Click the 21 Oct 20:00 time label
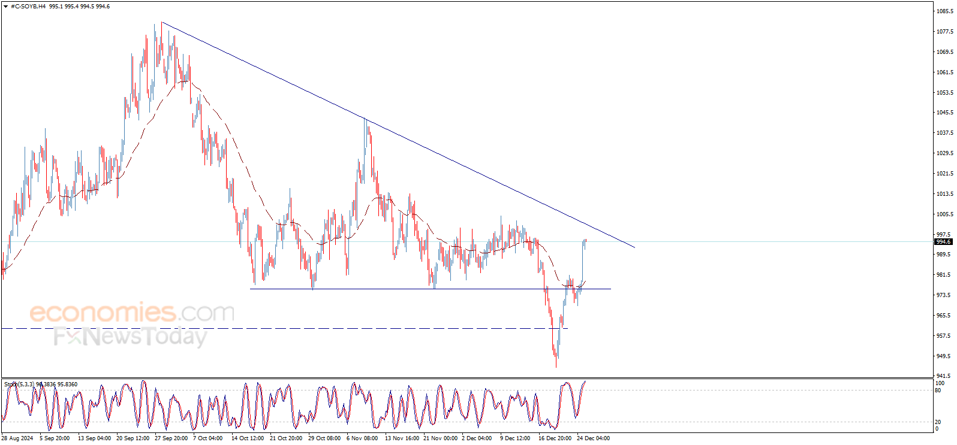This screenshot has height=445, width=957. click(286, 438)
